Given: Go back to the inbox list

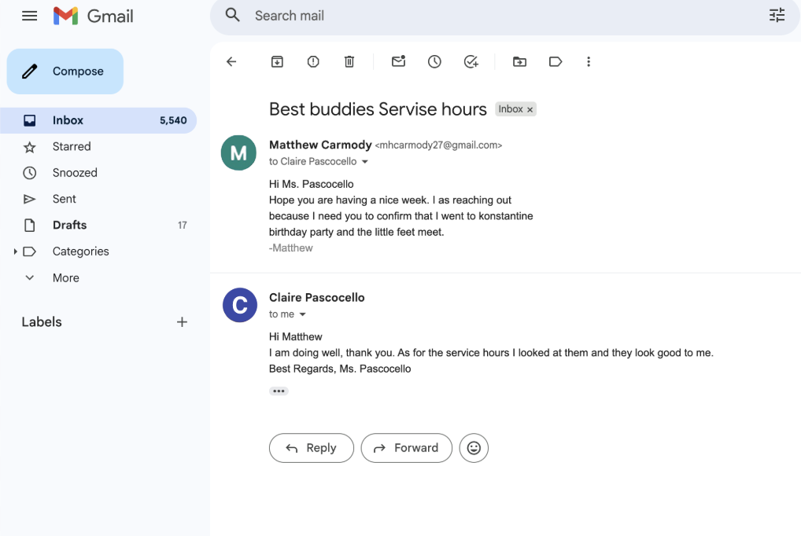Looking at the screenshot, I should click(x=231, y=61).
